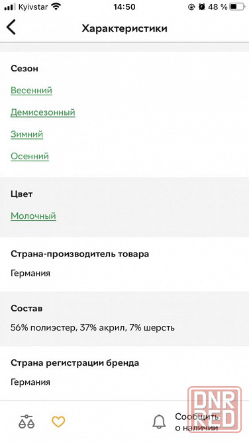The height and width of the screenshot is (443, 249).
Task: Open the Зимний season link
Action: 27,134
